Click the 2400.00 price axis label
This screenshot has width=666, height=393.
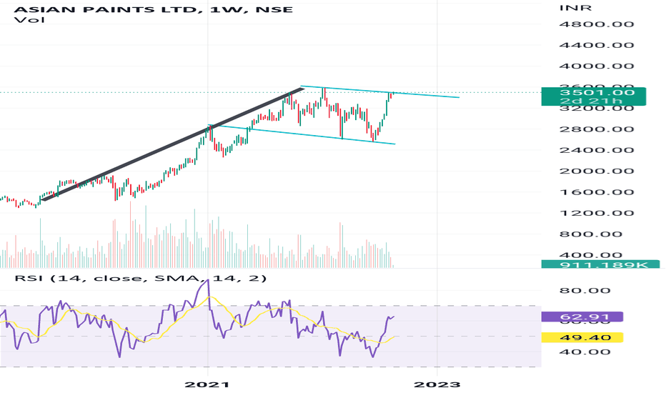(x=597, y=150)
